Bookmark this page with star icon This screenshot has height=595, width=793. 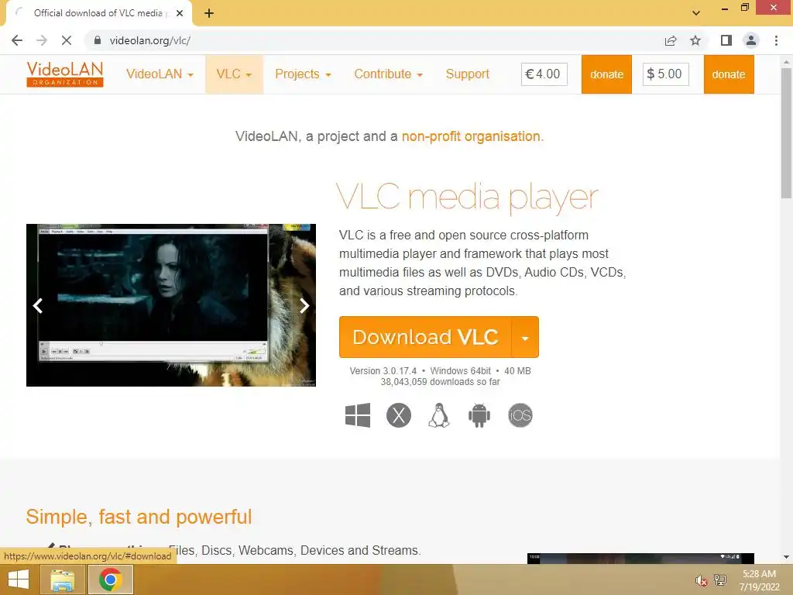696,40
